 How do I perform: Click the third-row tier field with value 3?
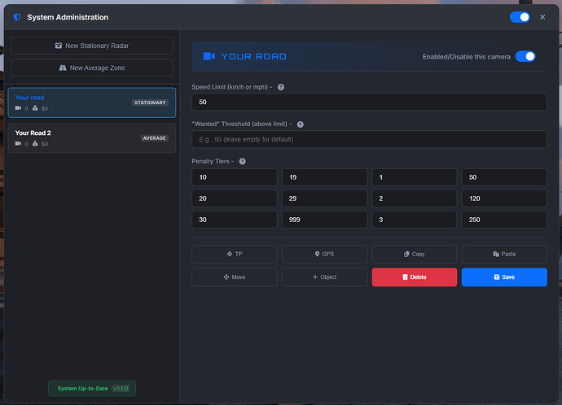415,220
